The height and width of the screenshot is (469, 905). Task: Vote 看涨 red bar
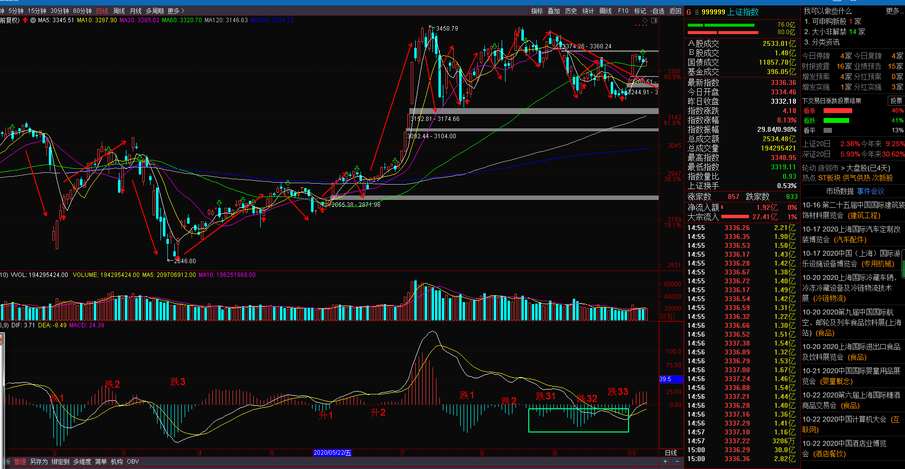tap(838, 111)
